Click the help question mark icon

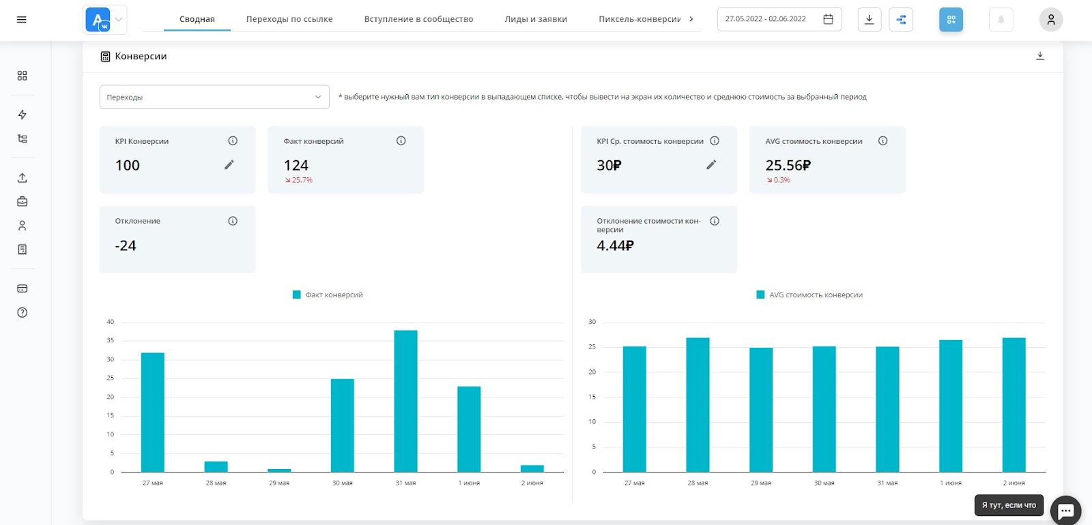(22, 313)
